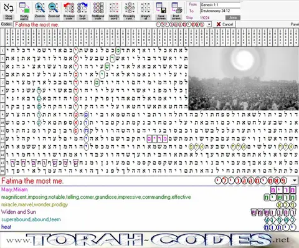This screenshot has width=299, height=248.
Task: Click the large red 'Fatima the most me.' heading
Action: click(32, 181)
